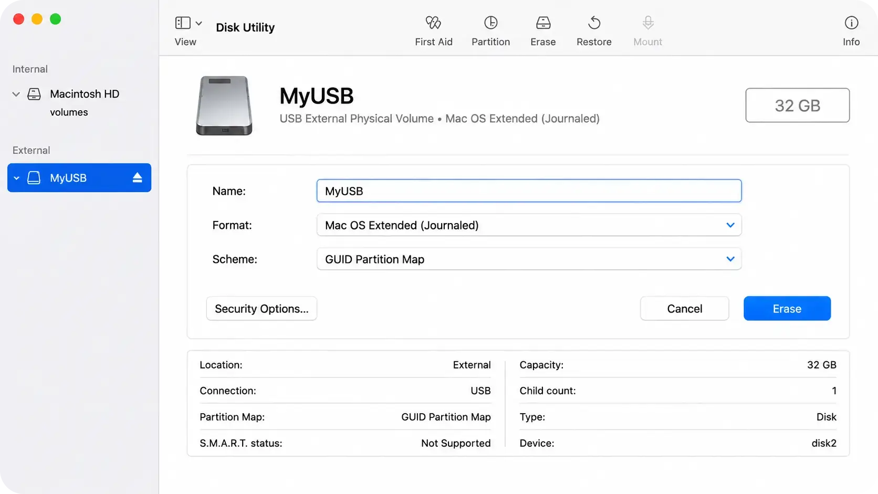Click the Connection 'USB' value
The image size is (878, 494).
click(480, 391)
